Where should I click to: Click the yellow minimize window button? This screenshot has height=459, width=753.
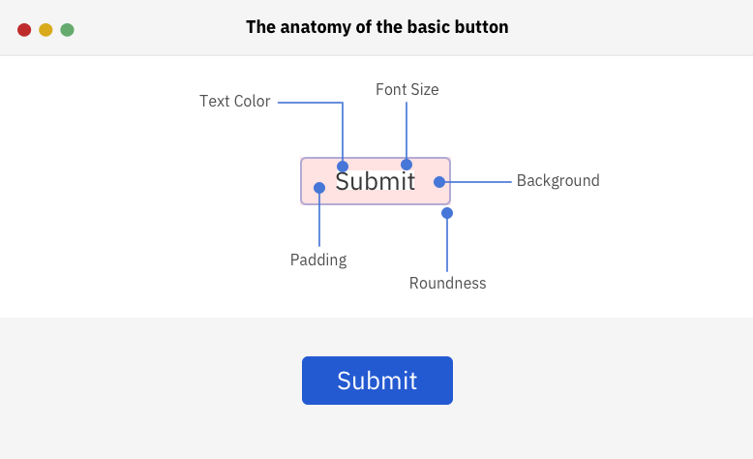click(45, 30)
